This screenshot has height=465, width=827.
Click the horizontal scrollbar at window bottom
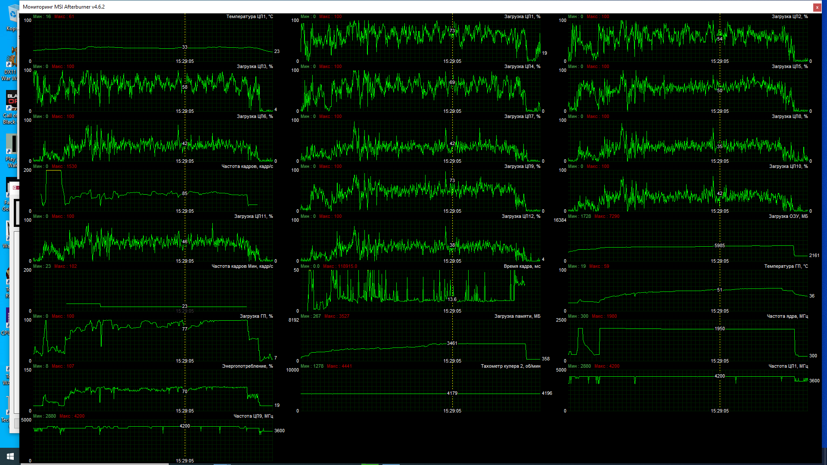coord(95,464)
